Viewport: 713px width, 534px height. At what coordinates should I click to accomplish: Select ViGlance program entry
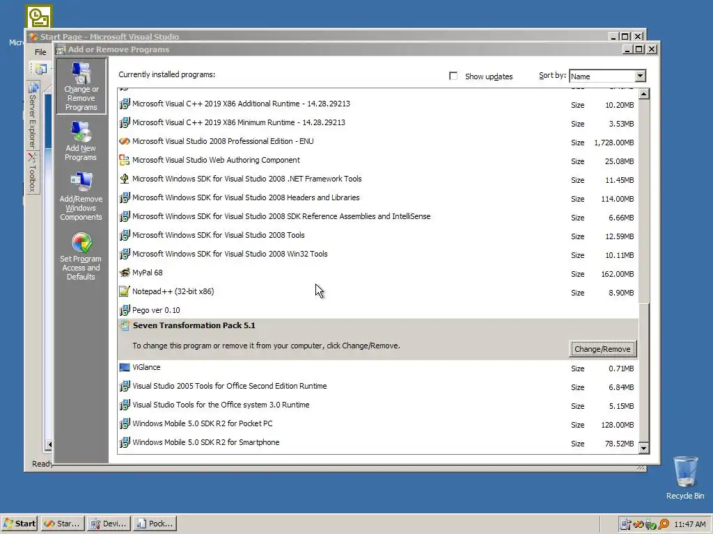377,368
